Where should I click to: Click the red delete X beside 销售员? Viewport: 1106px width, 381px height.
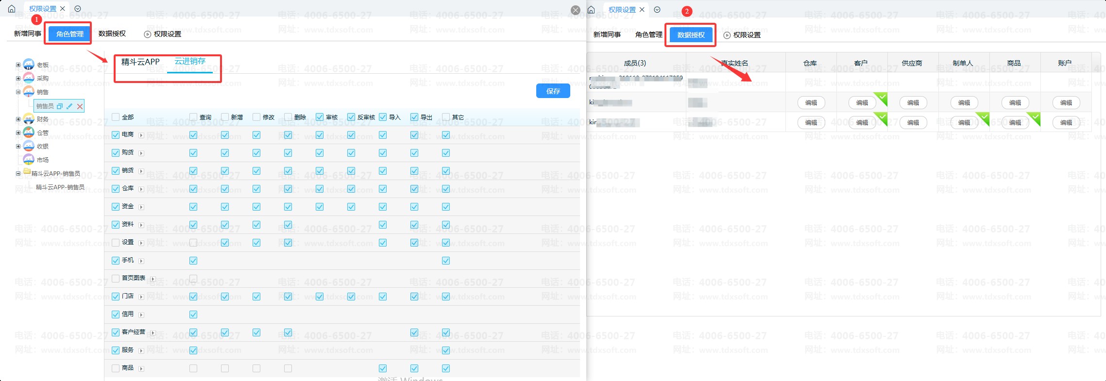pyautogui.click(x=80, y=106)
